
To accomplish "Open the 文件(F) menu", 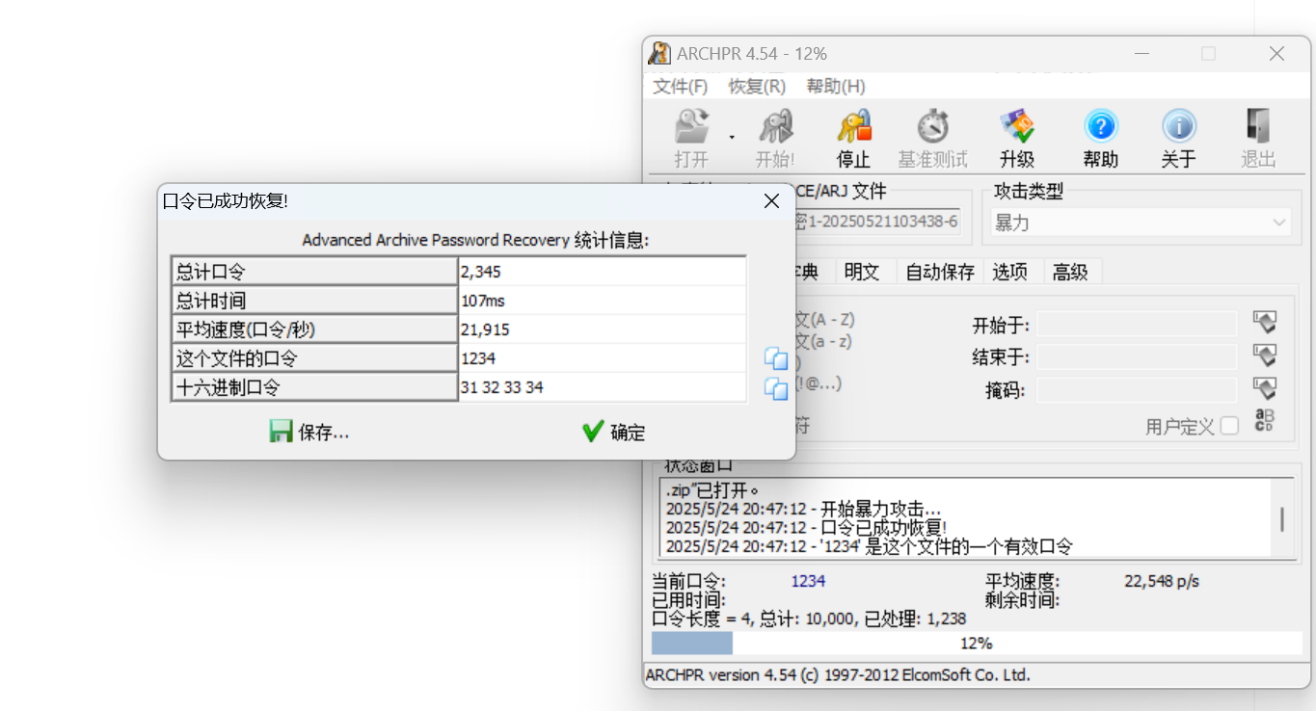I will tap(680, 87).
